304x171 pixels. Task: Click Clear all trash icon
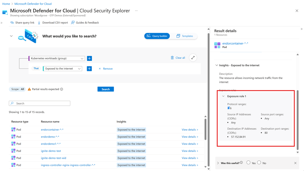point(172,58)
